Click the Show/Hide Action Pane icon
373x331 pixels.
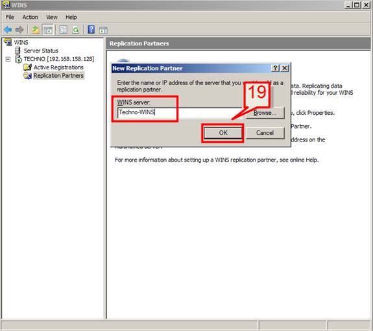[104, 30]
